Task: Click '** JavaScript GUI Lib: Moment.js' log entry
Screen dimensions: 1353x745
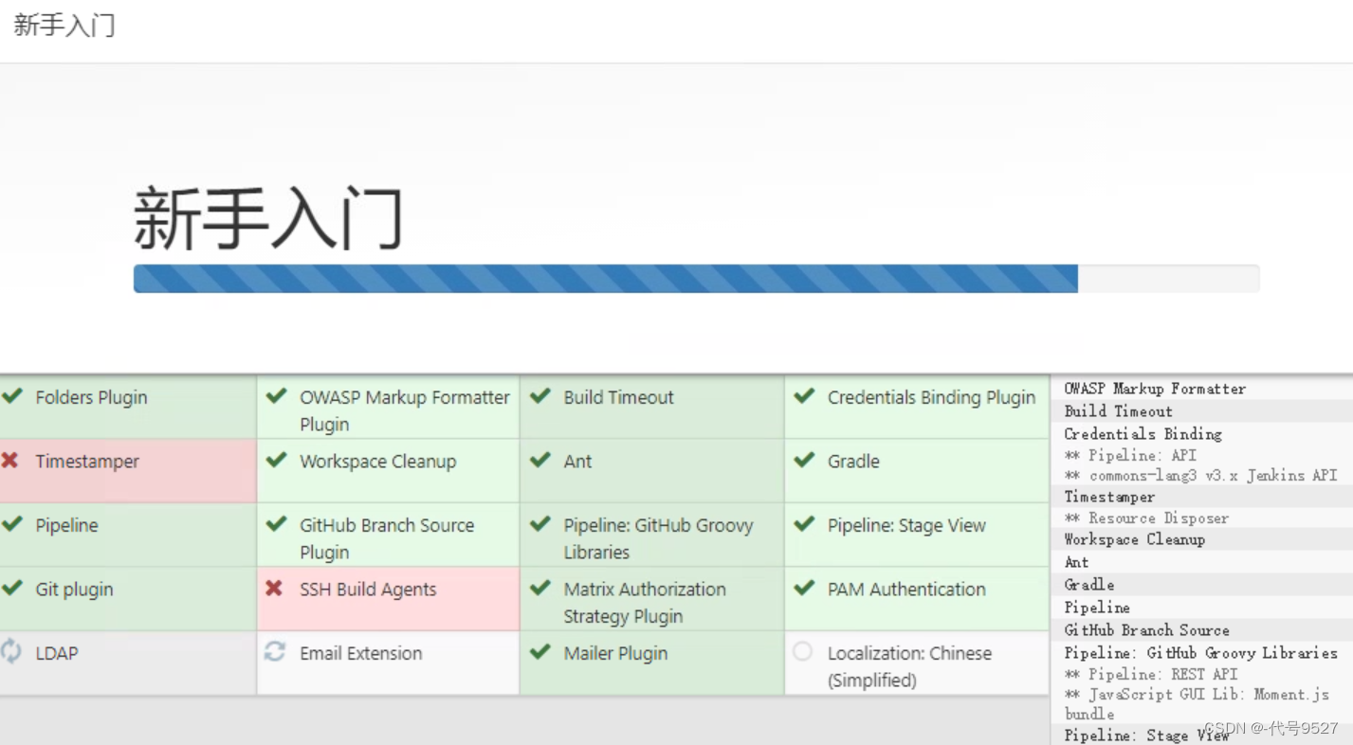Action: (x=1197, y=695)
